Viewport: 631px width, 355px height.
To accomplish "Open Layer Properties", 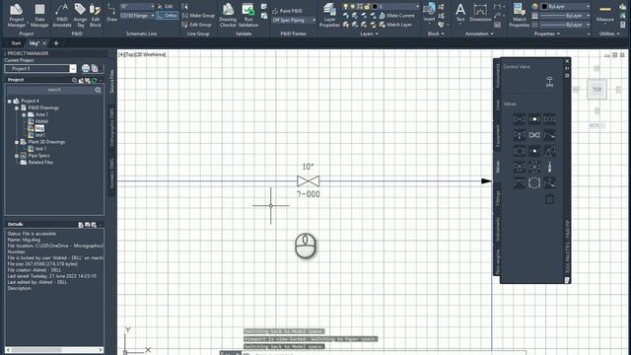I will pyautogui.click(x=329, y=16).
